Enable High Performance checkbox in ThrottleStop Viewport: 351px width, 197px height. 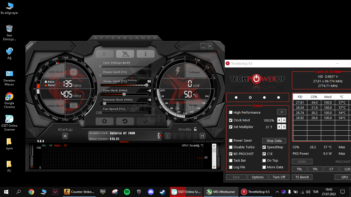tap(231, 112)
